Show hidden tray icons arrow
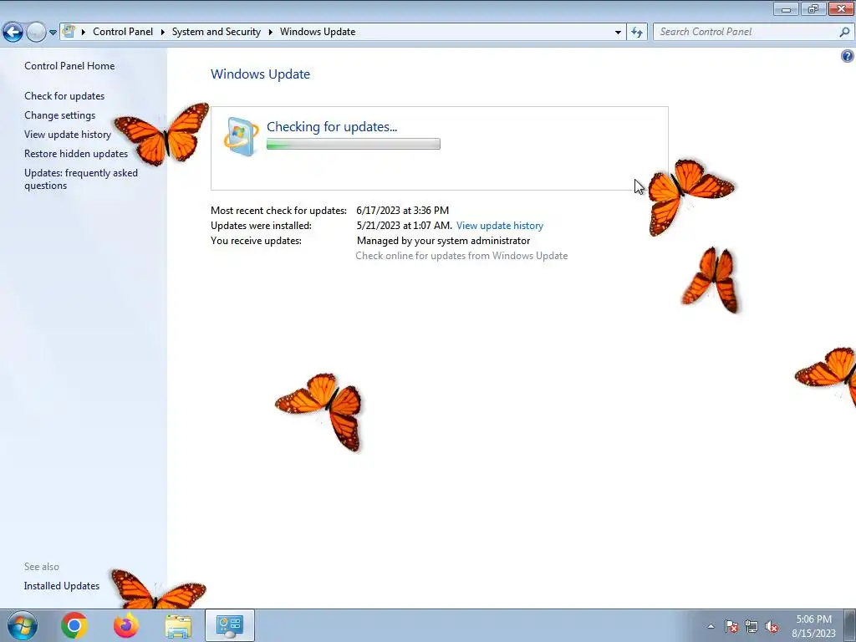856x642 pixels. tap(711, 626)
